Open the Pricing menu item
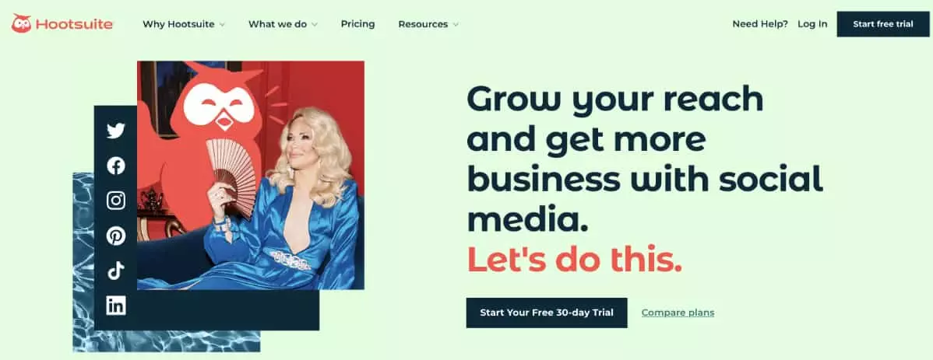Screen dimensions: 933x360 pyautogui.click(x=357, y=24)
